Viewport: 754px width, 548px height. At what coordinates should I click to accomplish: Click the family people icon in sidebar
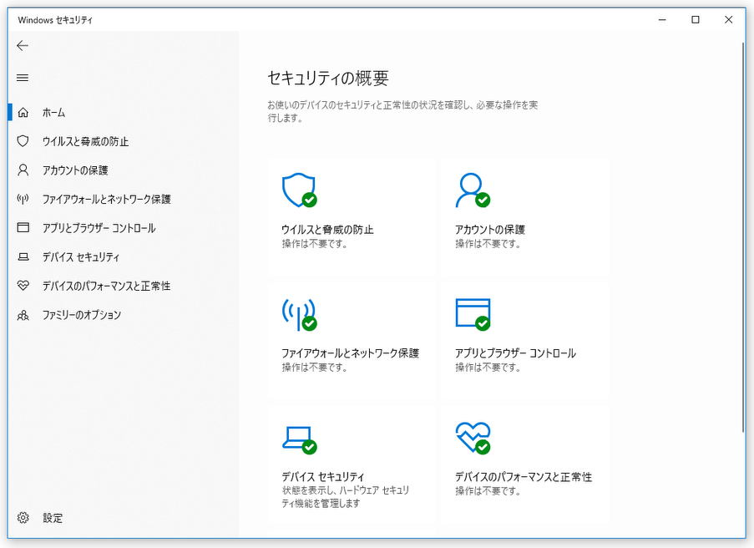point(23,315)
